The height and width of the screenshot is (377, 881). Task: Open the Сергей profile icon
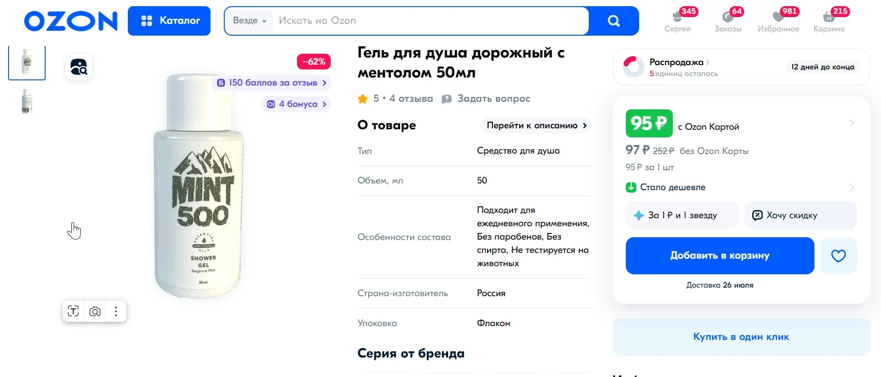click(678, 21)
